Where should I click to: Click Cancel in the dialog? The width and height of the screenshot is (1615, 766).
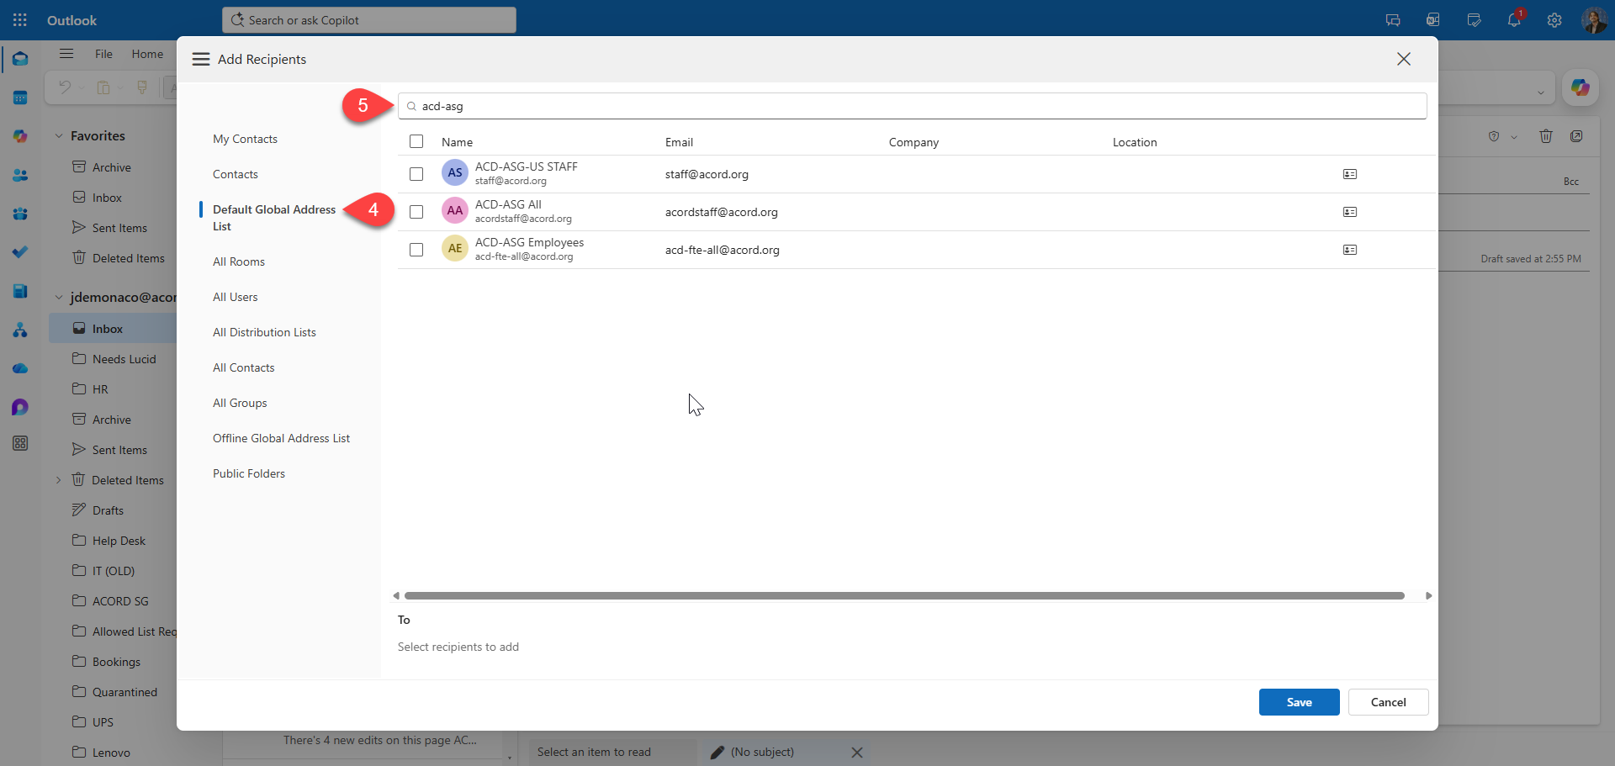click(x=1388, y=702)
